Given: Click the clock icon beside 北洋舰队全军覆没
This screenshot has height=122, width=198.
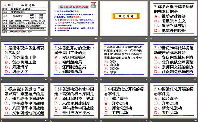Looking at the screenshot, I should [x=156, y=62].
